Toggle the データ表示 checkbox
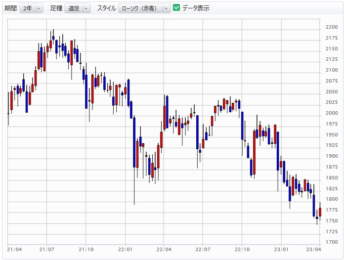 (x=176, y=7)
